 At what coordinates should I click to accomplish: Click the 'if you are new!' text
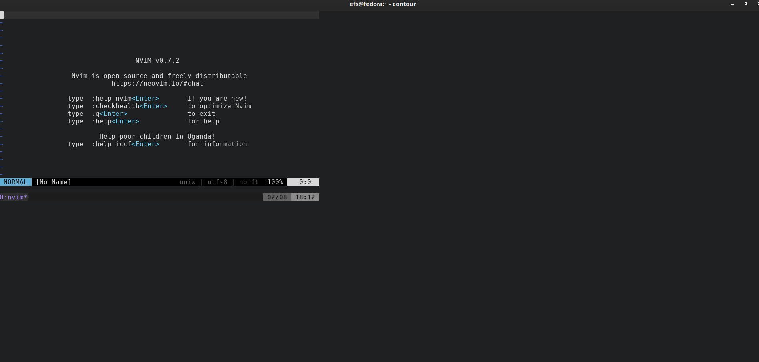[217, 98]
